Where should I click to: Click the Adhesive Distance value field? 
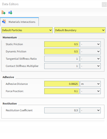coord(62,84)
